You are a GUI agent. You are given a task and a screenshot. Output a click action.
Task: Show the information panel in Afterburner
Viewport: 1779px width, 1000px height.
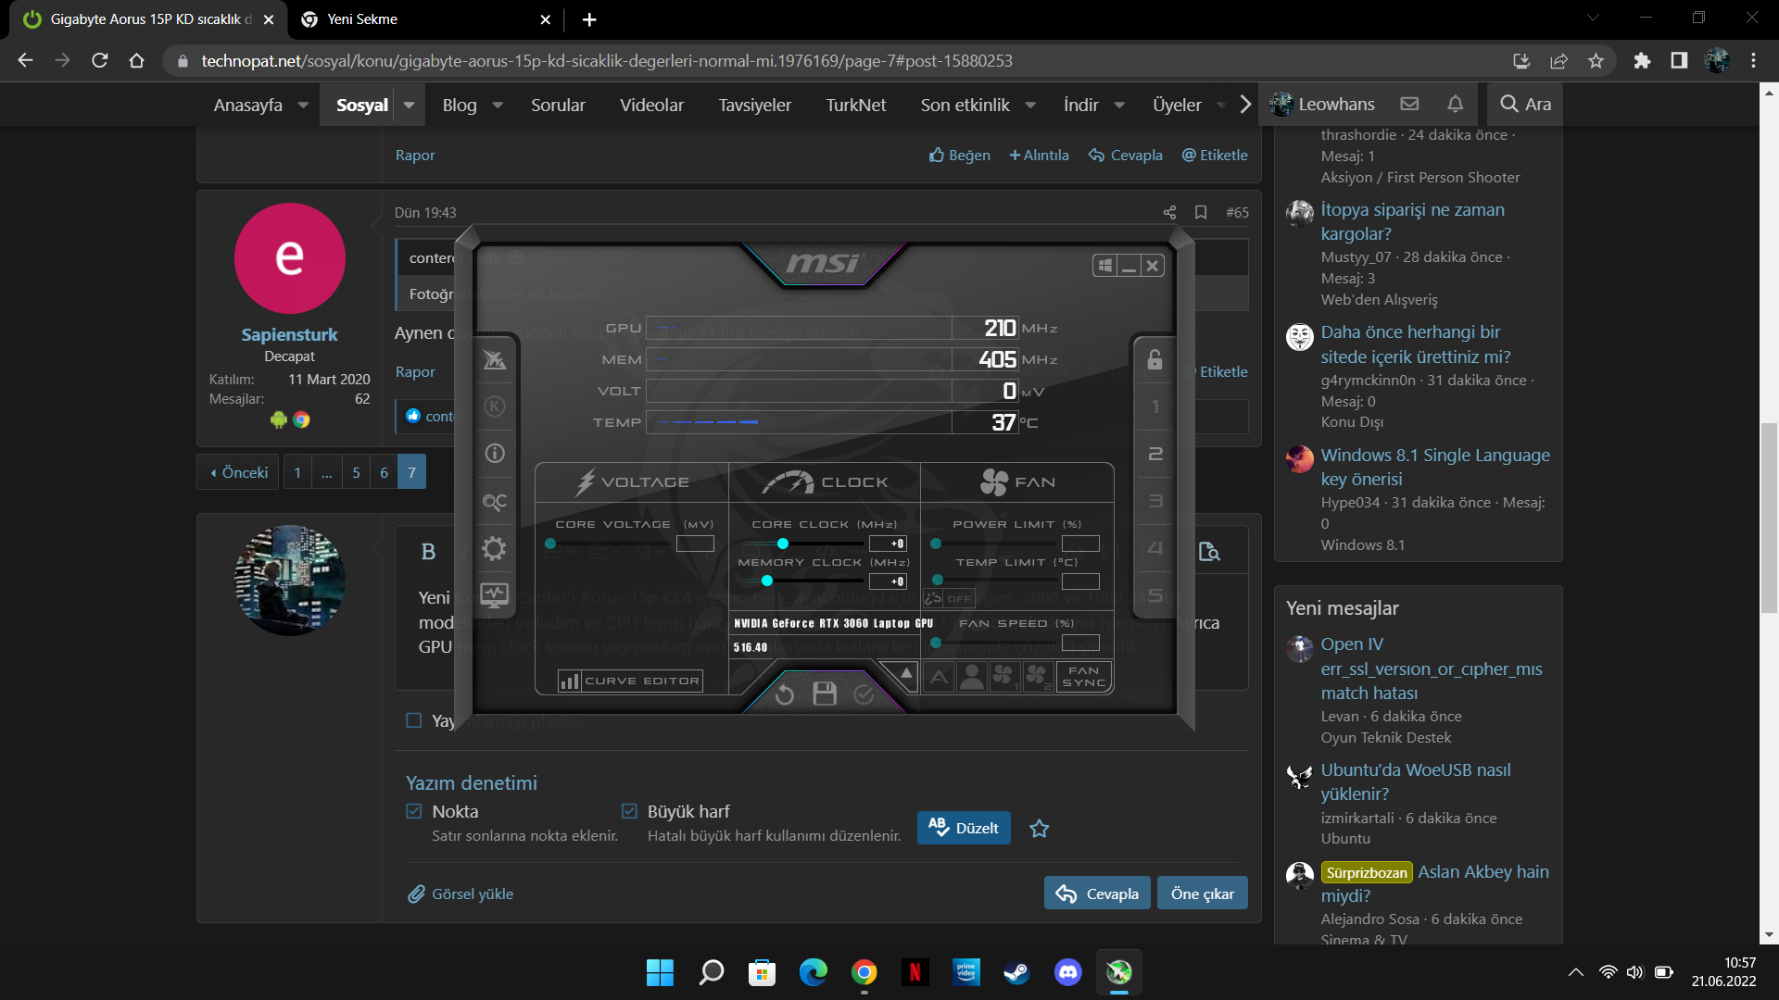[495, 454]
